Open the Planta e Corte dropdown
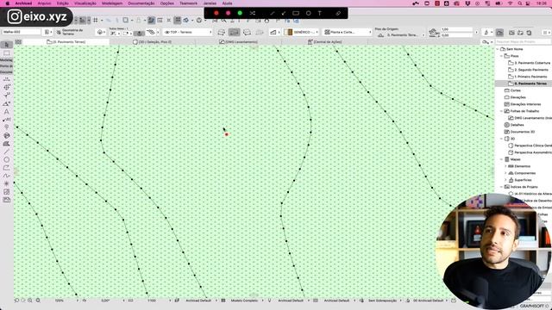This screenshot has height=310, width=552. tap(347, 32)
